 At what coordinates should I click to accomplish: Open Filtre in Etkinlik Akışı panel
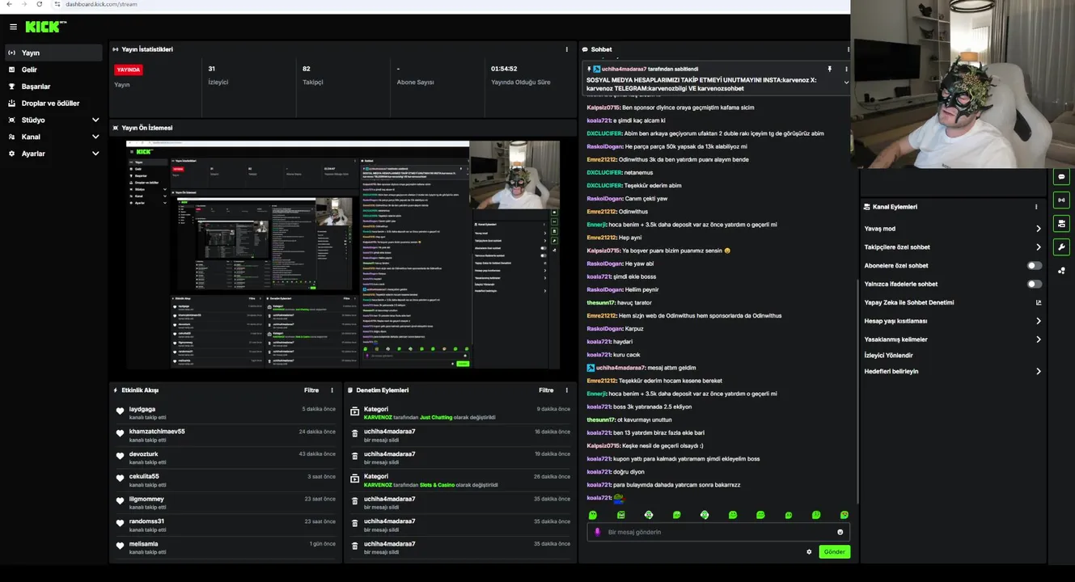311,390
